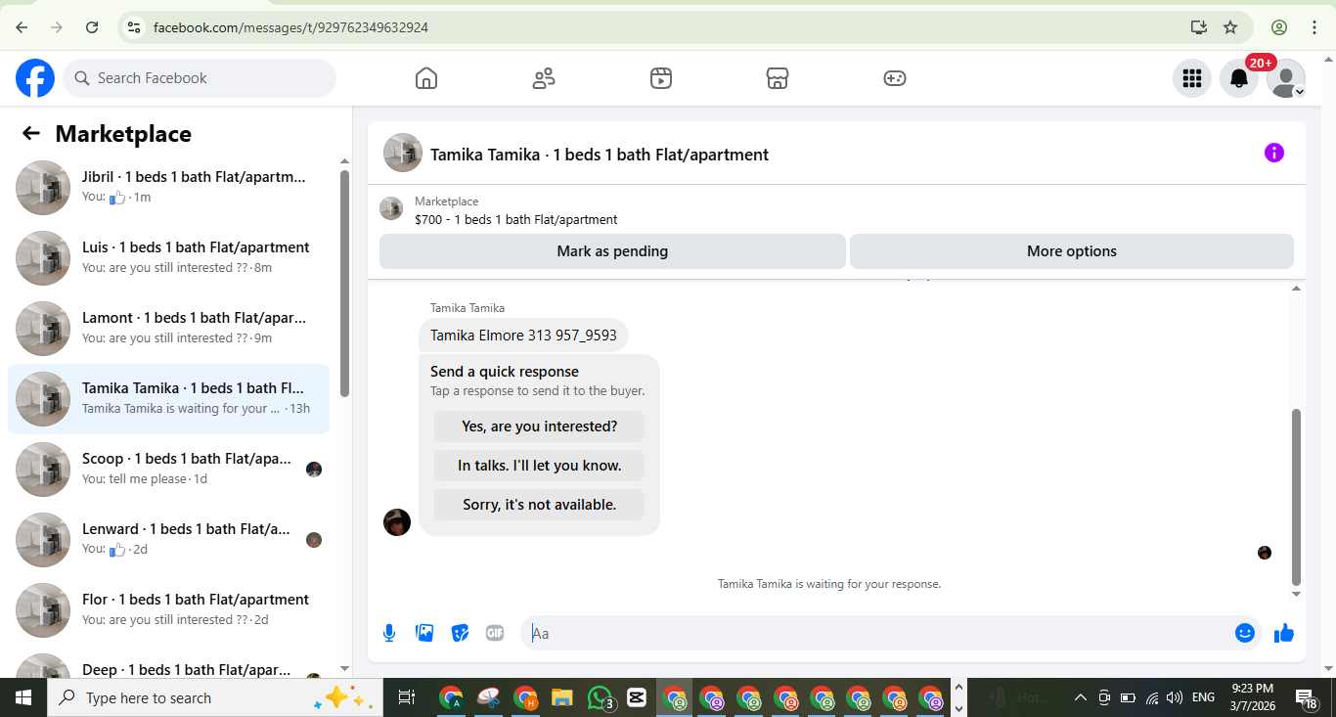Click the chat seen-receipt avatar
This screenshot has width=1336, height=717.
1265,553
